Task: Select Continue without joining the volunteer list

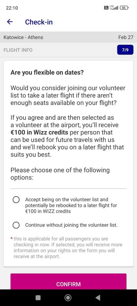Action: [x=16, y=225]
